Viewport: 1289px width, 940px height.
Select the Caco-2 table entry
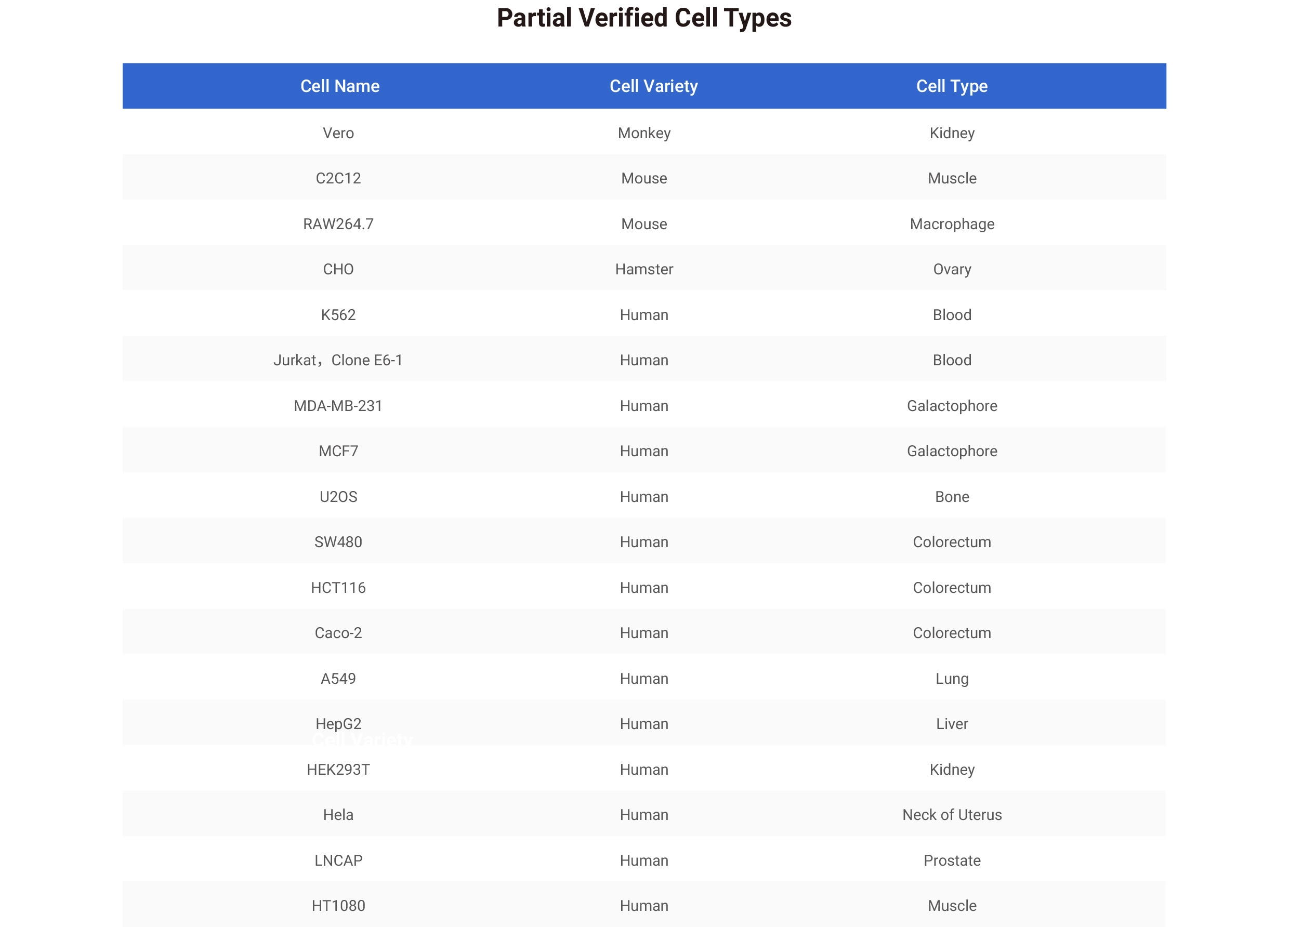338,633
